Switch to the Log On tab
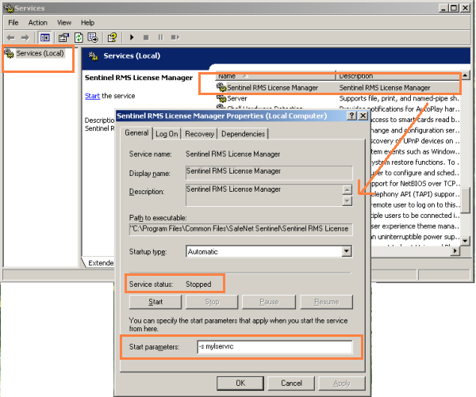The image size is (476, 397). [x=167, y=134]
